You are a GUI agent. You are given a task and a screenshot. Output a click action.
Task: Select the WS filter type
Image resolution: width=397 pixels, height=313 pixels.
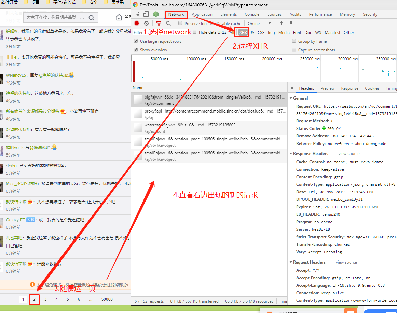318,33
